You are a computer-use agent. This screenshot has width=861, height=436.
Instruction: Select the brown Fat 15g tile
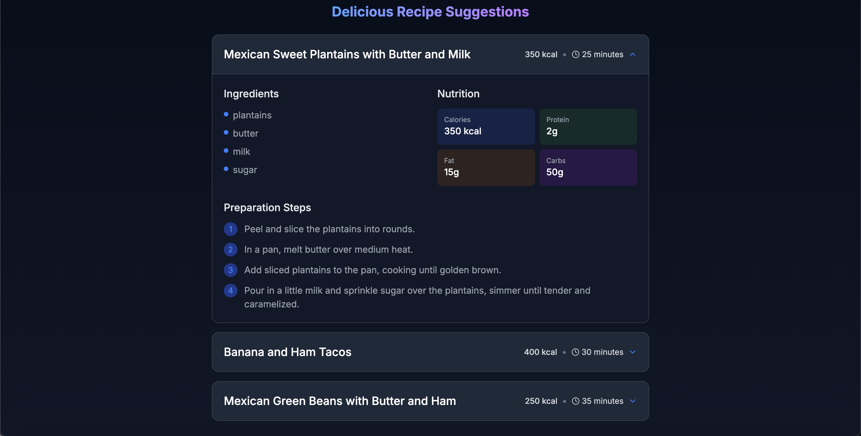[486, 167]
